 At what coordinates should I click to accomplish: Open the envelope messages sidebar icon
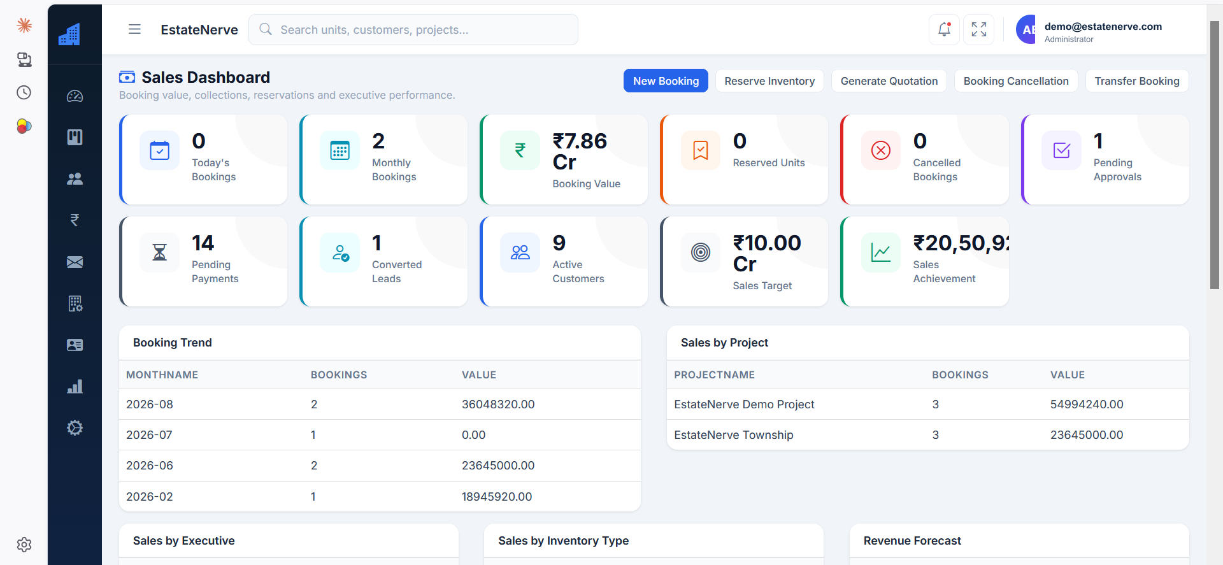coord(75,262)
